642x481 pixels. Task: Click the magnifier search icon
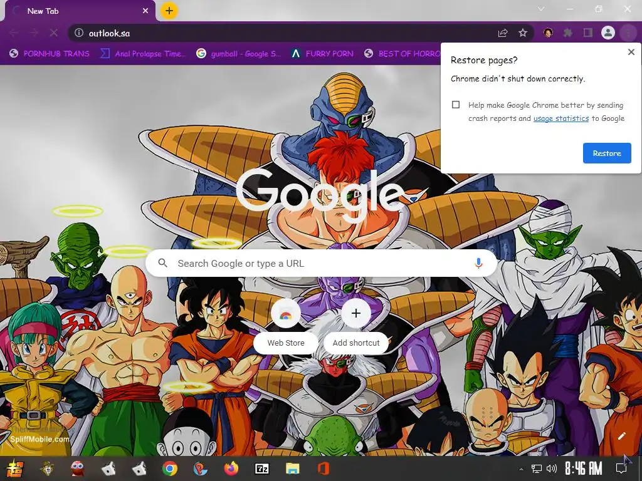pyautogui.click(x=162, y=263)
